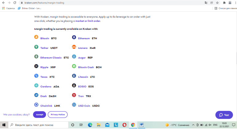The width and height of the screenshot is (237, 129).
Task: Click the Monero logo icon
Action: click(x=74, y=47)
